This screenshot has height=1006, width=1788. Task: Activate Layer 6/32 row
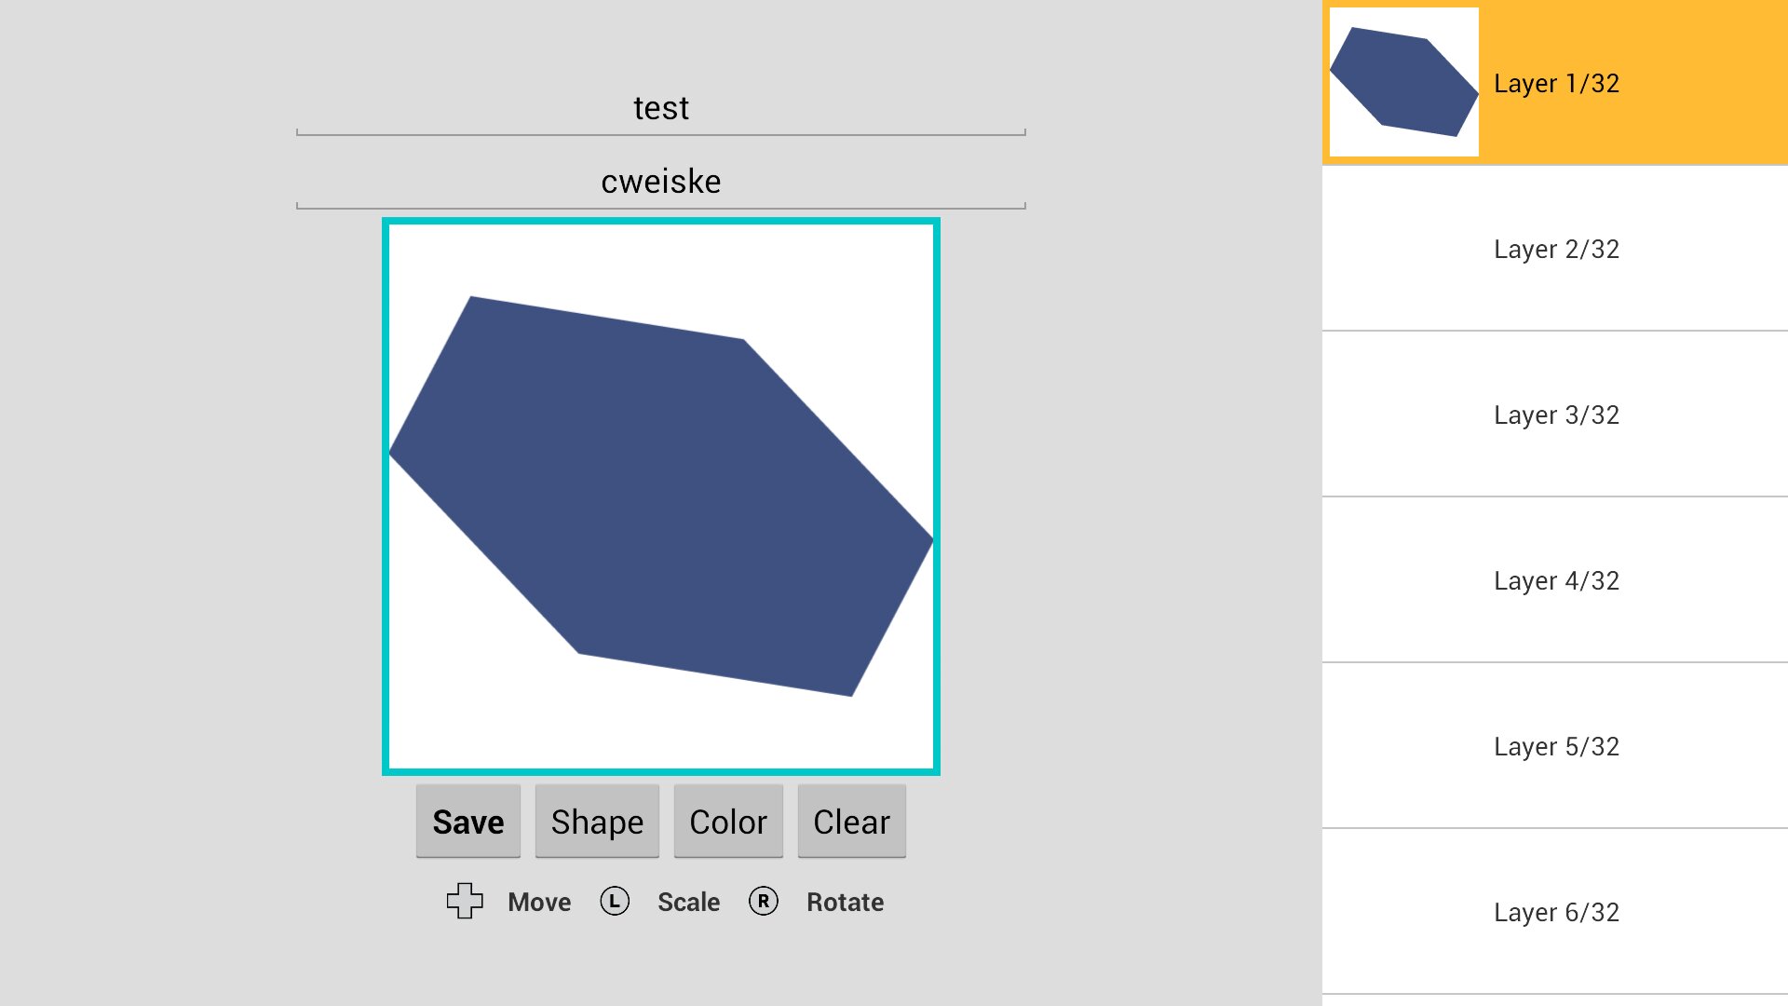tap(1556, 912)
